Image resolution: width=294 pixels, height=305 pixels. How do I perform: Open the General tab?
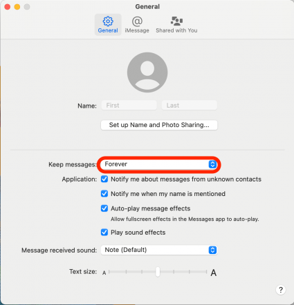point(108,25)
